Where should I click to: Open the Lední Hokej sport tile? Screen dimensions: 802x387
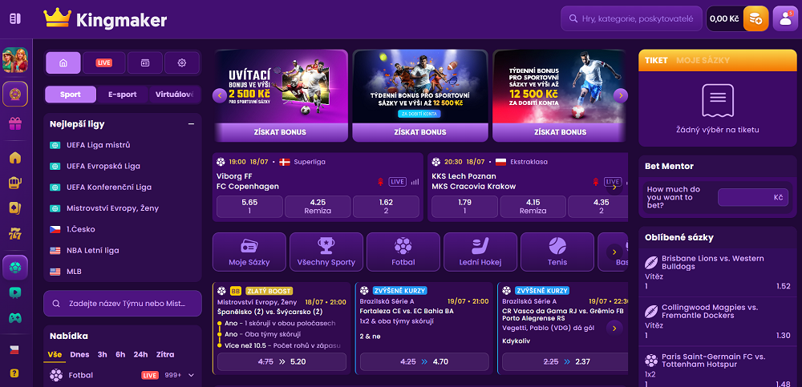pyautogui.click(x=480, y=252)
